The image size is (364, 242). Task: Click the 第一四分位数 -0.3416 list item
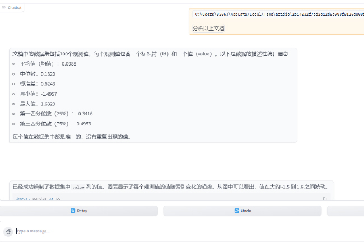pyautogui.click(x=56, y=114)
